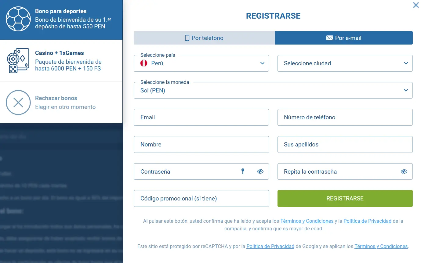Click the key icon in password field
The height and width of the screenshot is (263, 421).
click(x=243, y=171)
